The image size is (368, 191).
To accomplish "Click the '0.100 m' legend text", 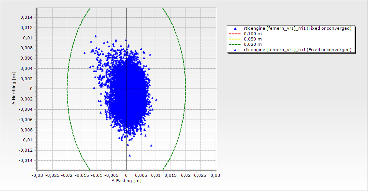I will [253, 34].
